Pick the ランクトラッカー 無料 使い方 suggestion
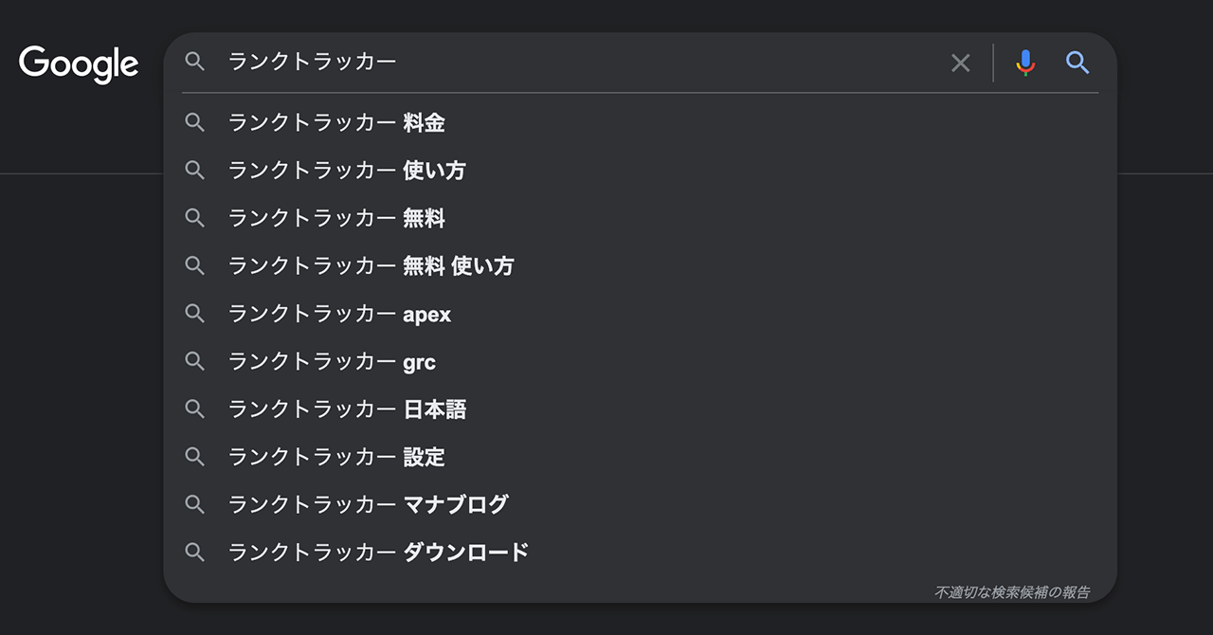 pyautogui.click(x=371, y=266)
